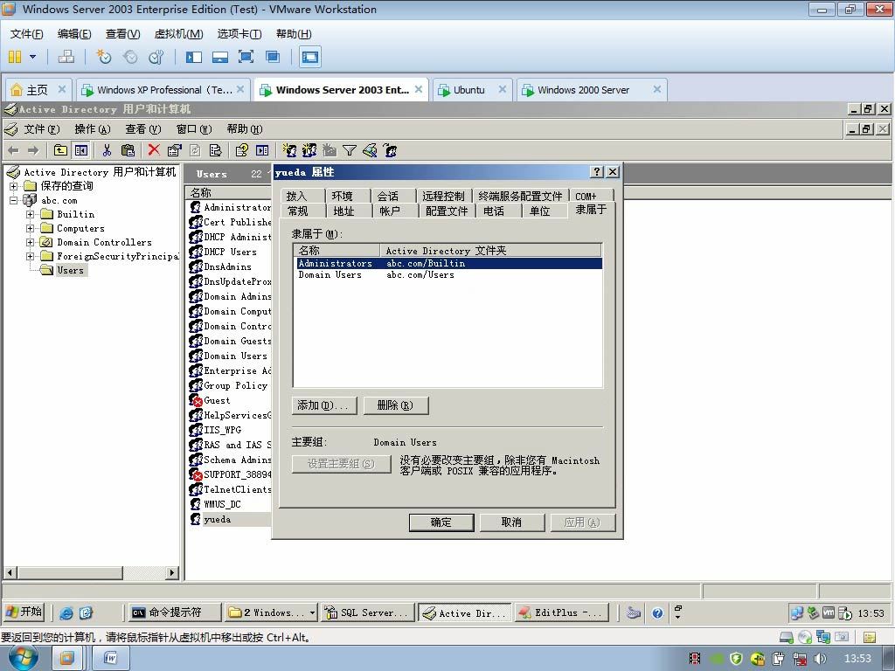Open the 远程控制 tab
Screen dimensions: 895x671
tap(443, 196)
